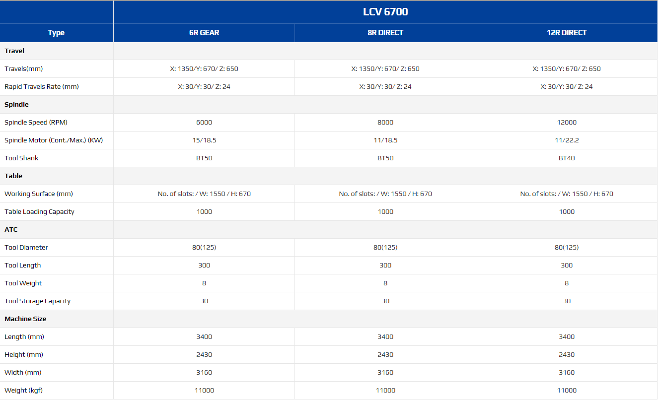The width and height of the screenshot is (660, 400).
Task: Click Length 3400 under 8R DIRECT
Action: 385,336
